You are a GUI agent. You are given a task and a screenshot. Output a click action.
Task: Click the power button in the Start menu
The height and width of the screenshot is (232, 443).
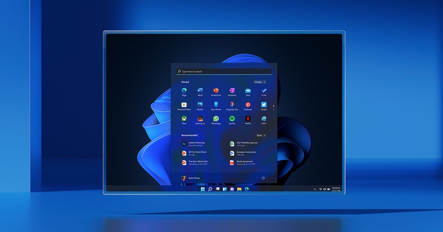(x=263, y=178)
